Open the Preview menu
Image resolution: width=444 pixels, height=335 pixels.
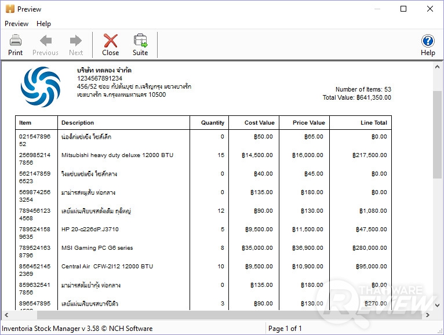16,24
